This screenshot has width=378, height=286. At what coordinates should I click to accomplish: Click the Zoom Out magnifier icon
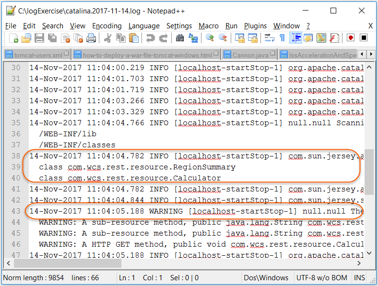tap(223, 38)
